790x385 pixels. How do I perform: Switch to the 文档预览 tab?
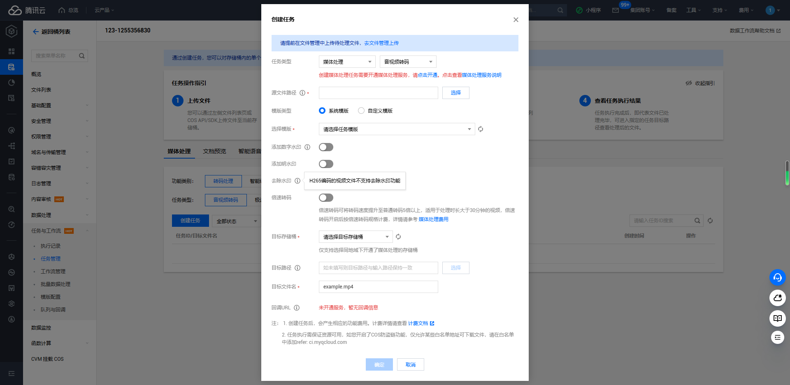(214, 151)
